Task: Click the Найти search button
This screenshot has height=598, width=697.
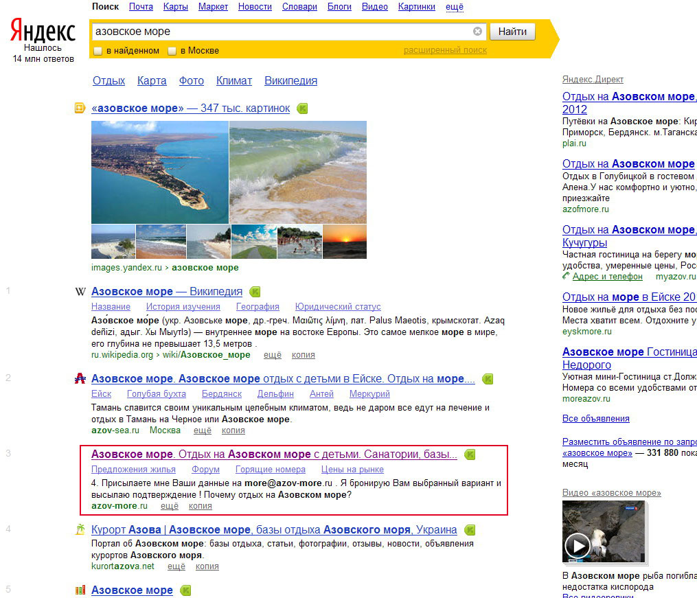Action: point(512,32)
